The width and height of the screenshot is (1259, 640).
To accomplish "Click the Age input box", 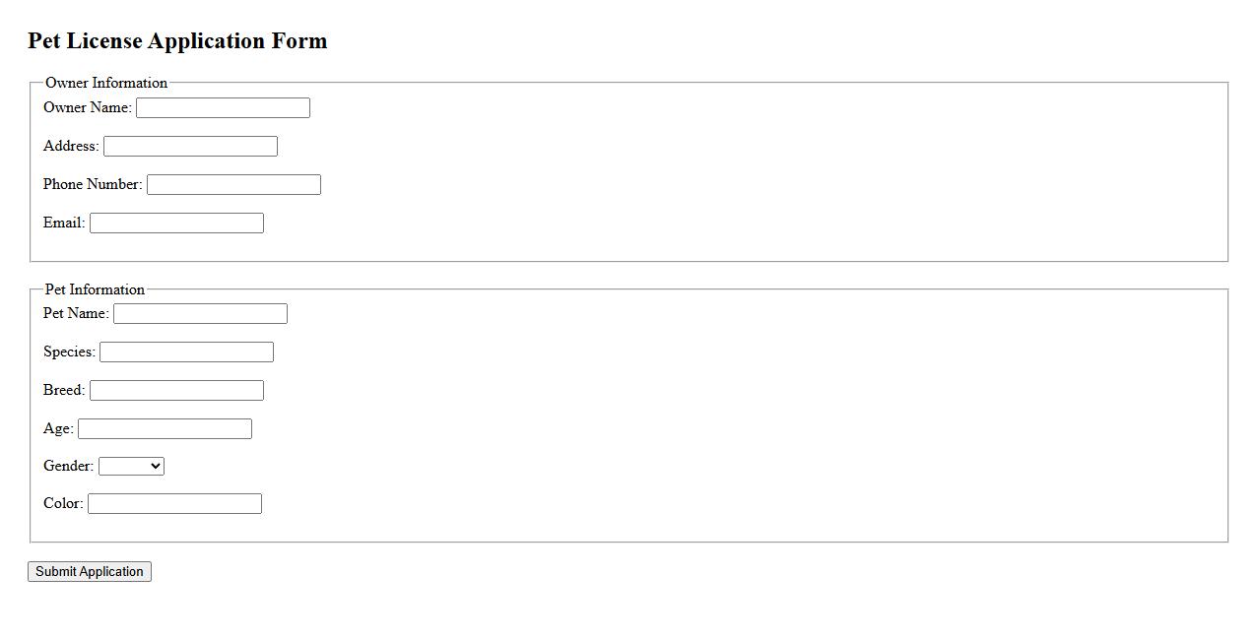I will 165,429.
